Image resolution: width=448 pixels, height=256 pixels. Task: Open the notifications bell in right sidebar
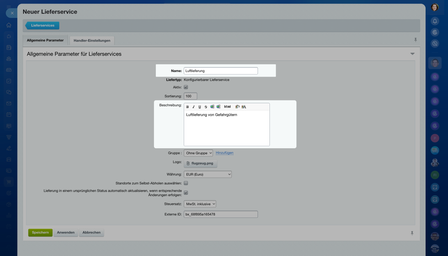pos(435,21)
